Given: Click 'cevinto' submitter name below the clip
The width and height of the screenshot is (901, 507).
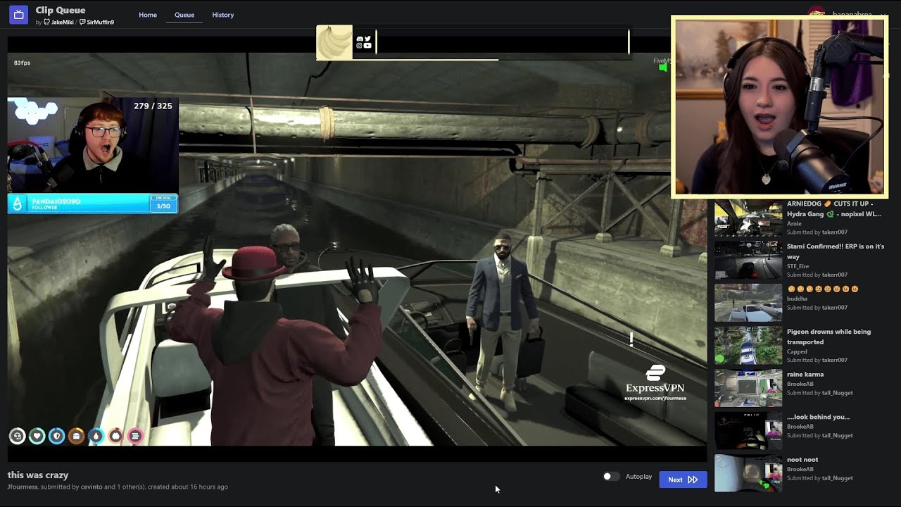Looking at the screenshot, I should [x=92, y=487].
